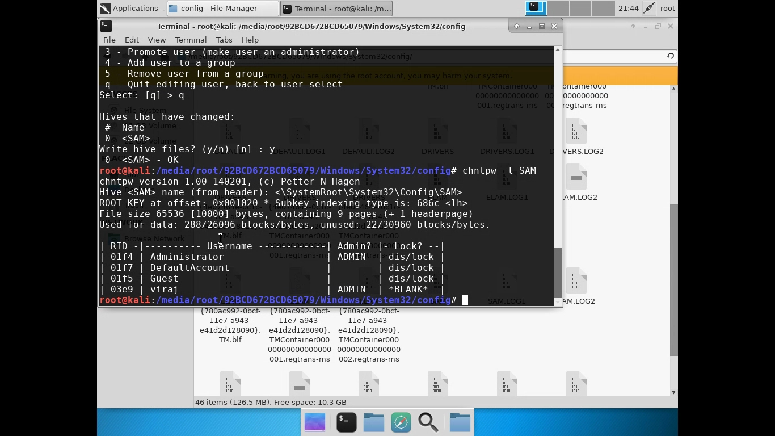The height and width of the screenshot is (436, 775).
Task: Select the TM.blf file label in File Manager
Action: pyautogui.click(x=230, y=325)
